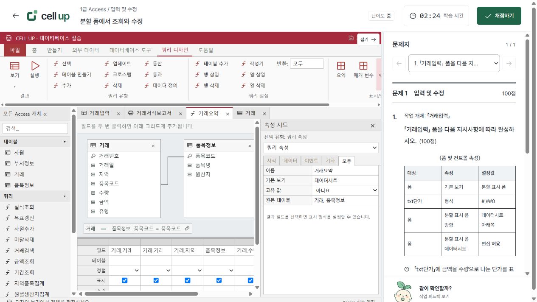Select the 데이터 tab in property sheet
Screen dimensions: 537x302
tap(290, 161)
